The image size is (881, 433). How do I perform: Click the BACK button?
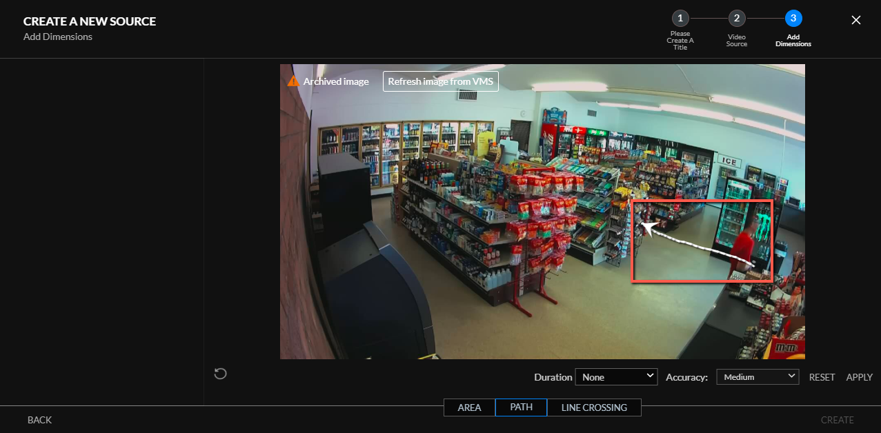point(39,420)
